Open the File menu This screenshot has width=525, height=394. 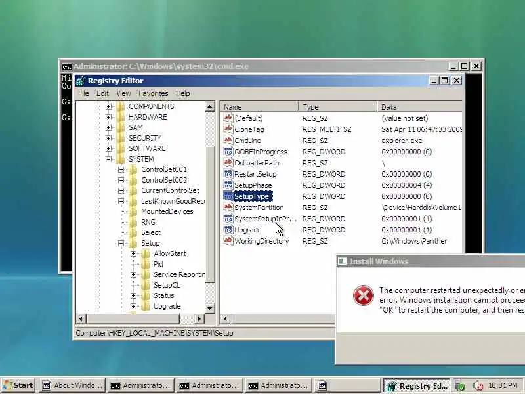point(83,93)
